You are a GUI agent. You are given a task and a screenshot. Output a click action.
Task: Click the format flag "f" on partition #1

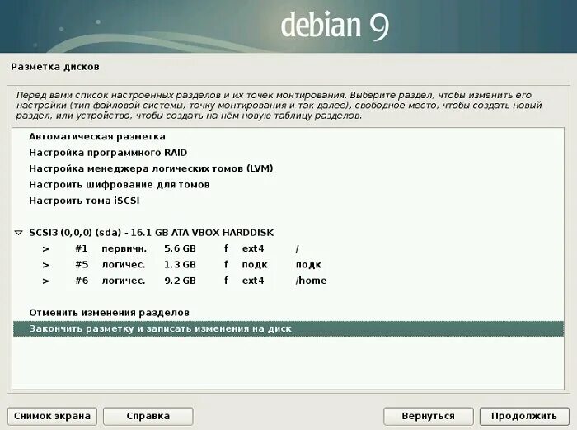pos(226,248)
